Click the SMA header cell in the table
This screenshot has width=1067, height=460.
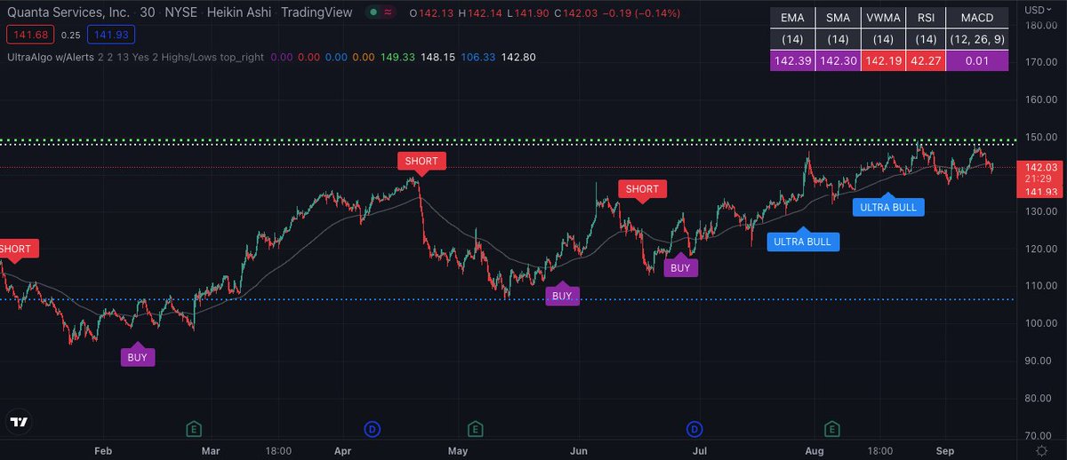coord(838,19)
